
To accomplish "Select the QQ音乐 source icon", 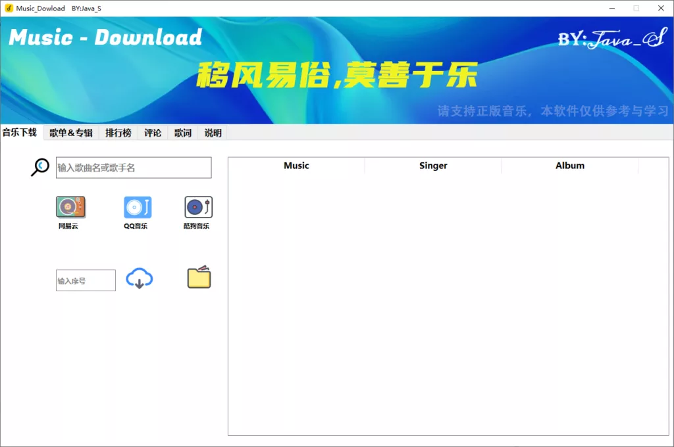I will click(x=138, y=208).
